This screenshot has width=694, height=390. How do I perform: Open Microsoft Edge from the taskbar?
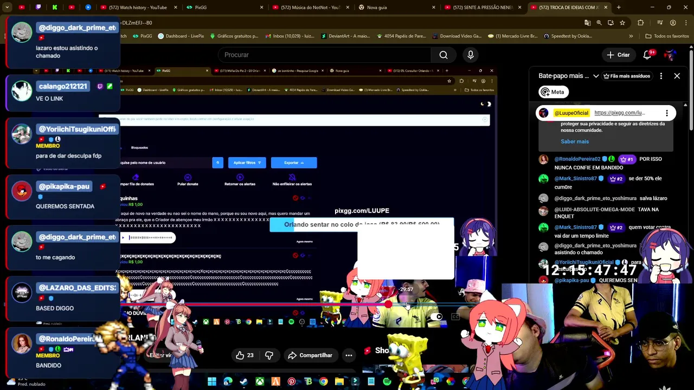tap(228, 382)
